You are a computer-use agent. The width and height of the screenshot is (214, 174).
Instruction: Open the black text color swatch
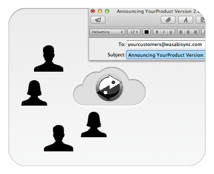[x=146, y=32]
